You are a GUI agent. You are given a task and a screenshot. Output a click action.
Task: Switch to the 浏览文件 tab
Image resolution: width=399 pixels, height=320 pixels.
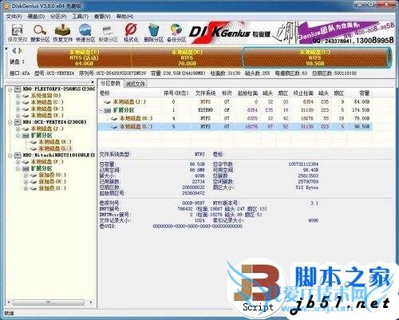135,84
